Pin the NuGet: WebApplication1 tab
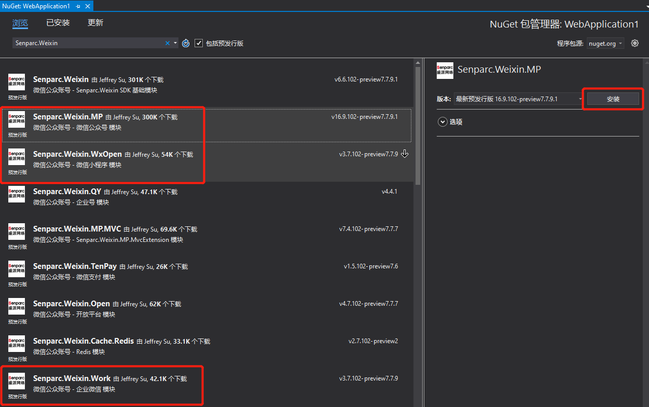Image resolution: width=649 pixels, height=407 pixels. (x=78, y=6)
